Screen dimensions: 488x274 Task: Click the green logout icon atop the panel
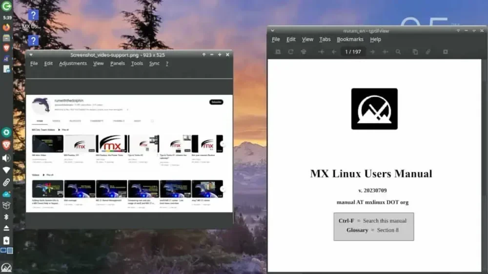pos(6,6)
